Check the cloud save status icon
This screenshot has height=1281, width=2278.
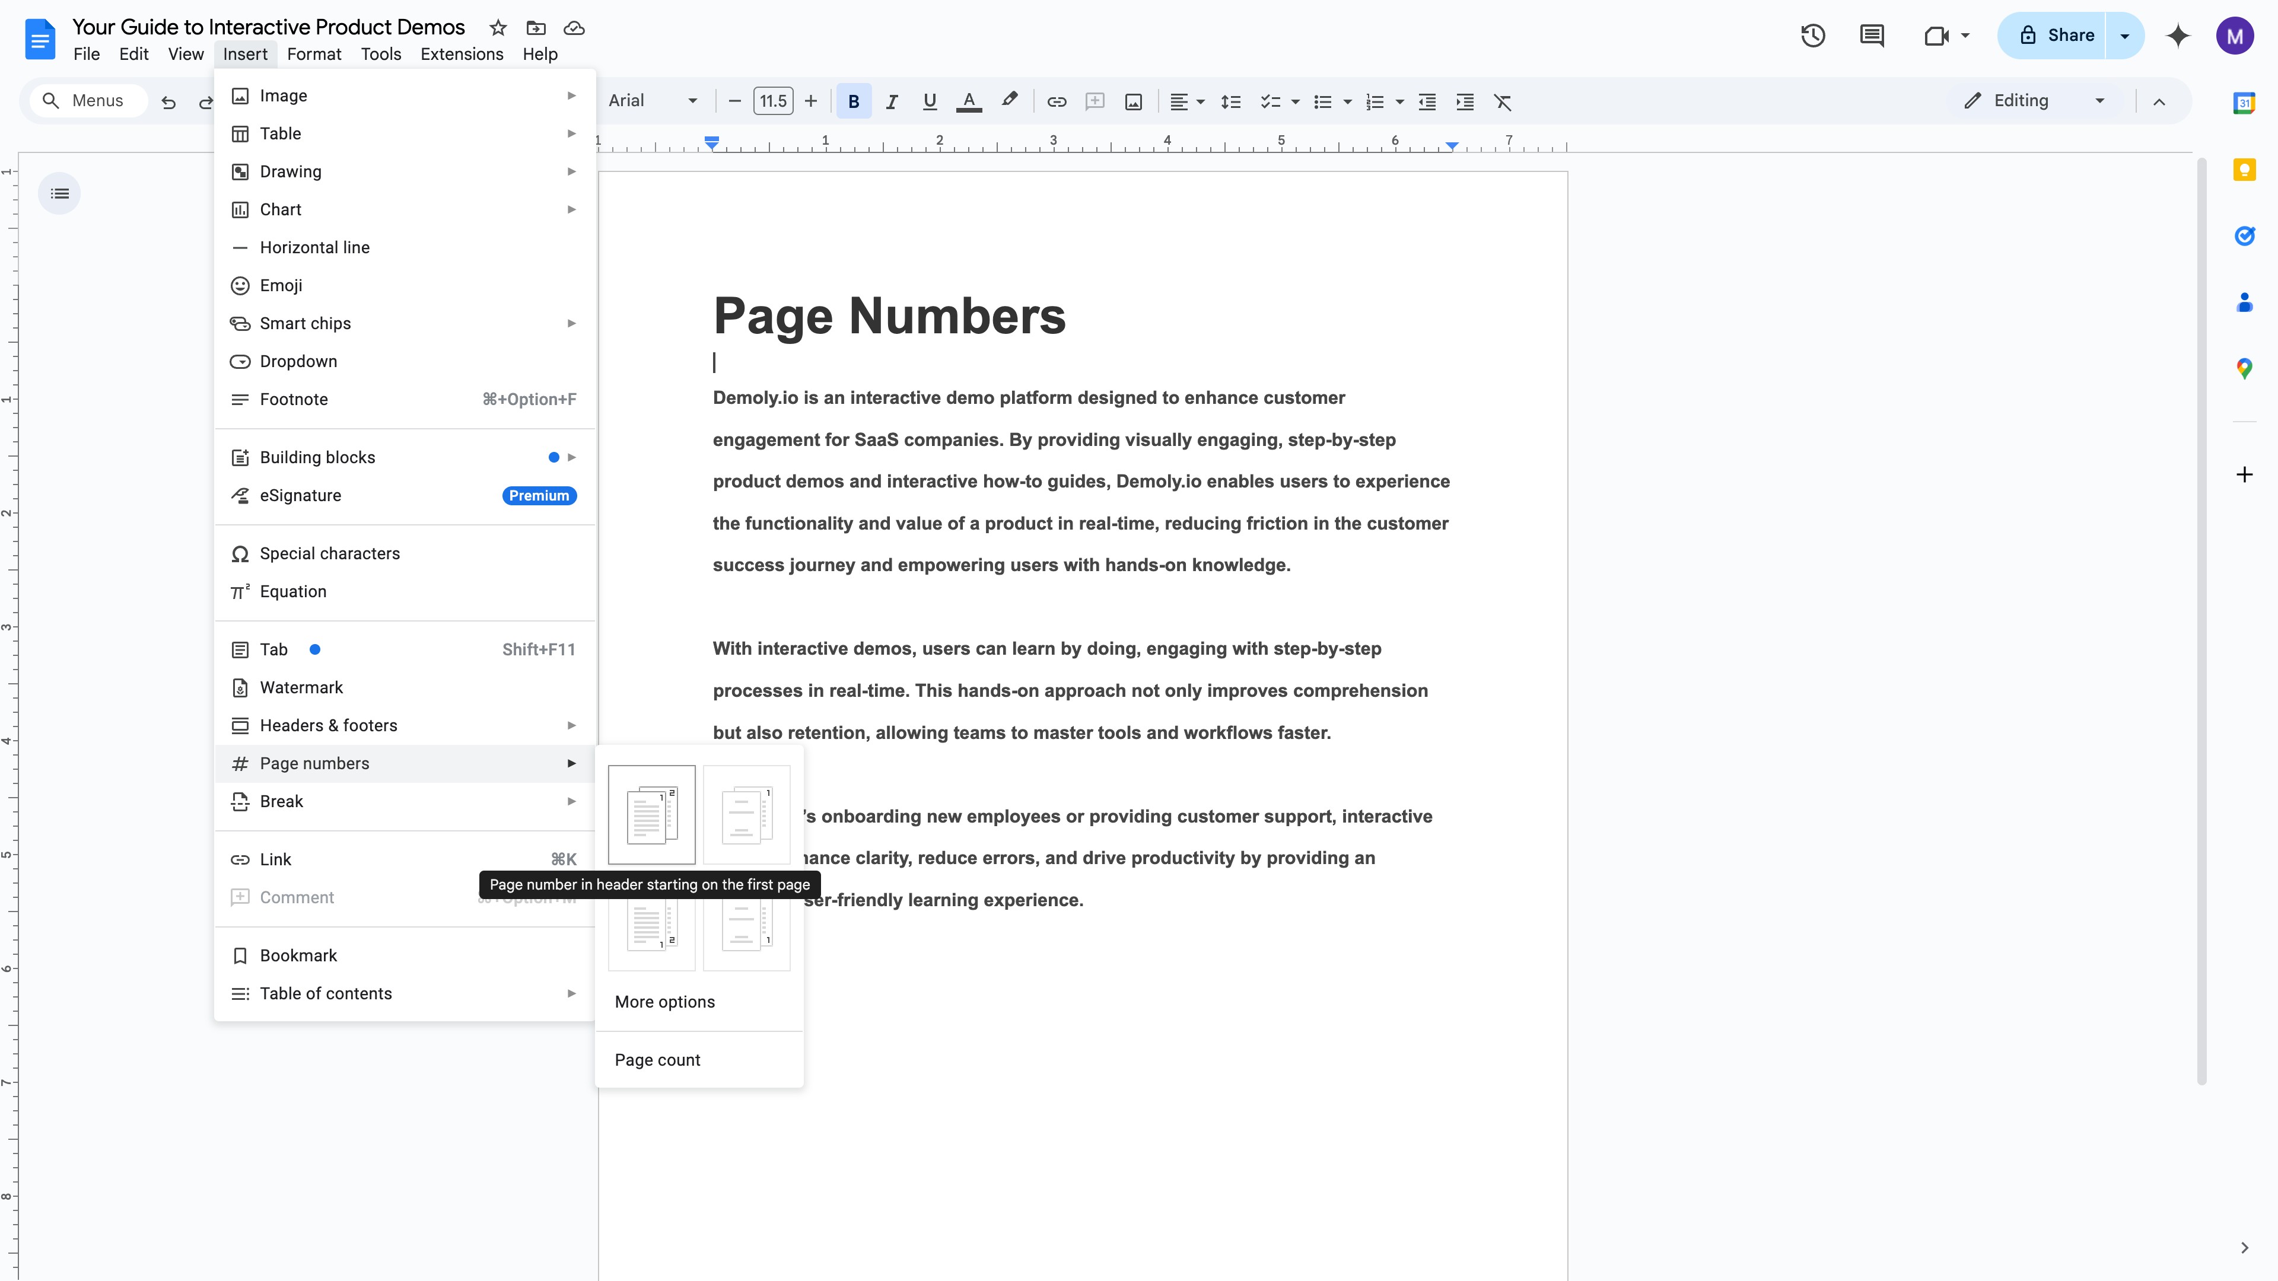pyautogui.click(x=574, y=27)
